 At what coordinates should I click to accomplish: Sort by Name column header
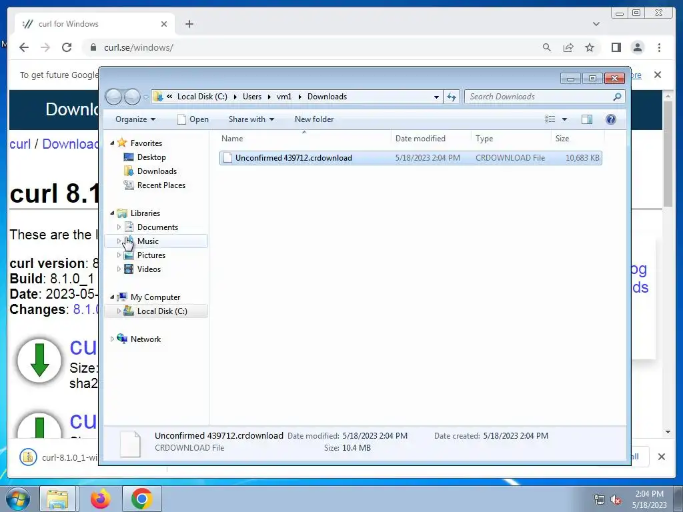point(304,139)
